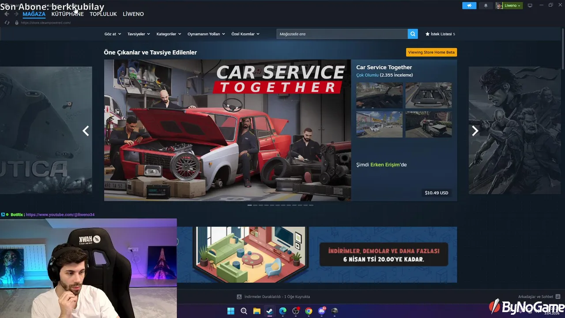Open the notifications bell
565x318 pixels.
click(x=486, y=5)
